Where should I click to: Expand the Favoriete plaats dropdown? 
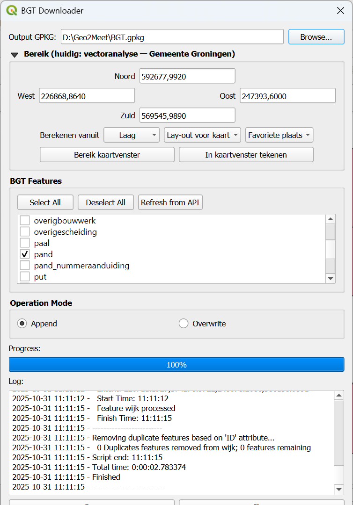click(x=279, y=135)
